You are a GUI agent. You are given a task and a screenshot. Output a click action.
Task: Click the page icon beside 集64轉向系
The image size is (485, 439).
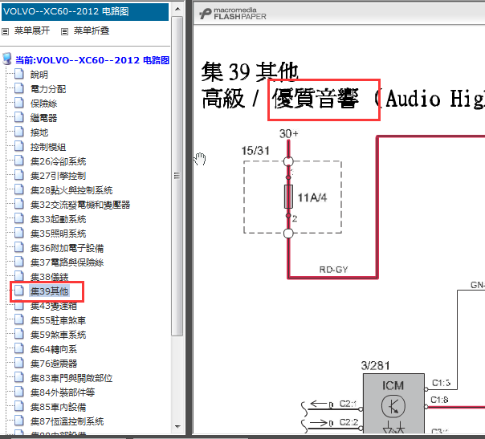click(x=19, y=349)
